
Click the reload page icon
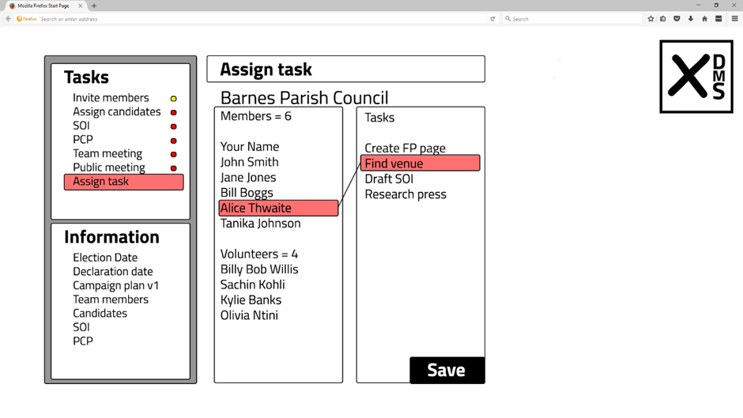tap(492, 19)
